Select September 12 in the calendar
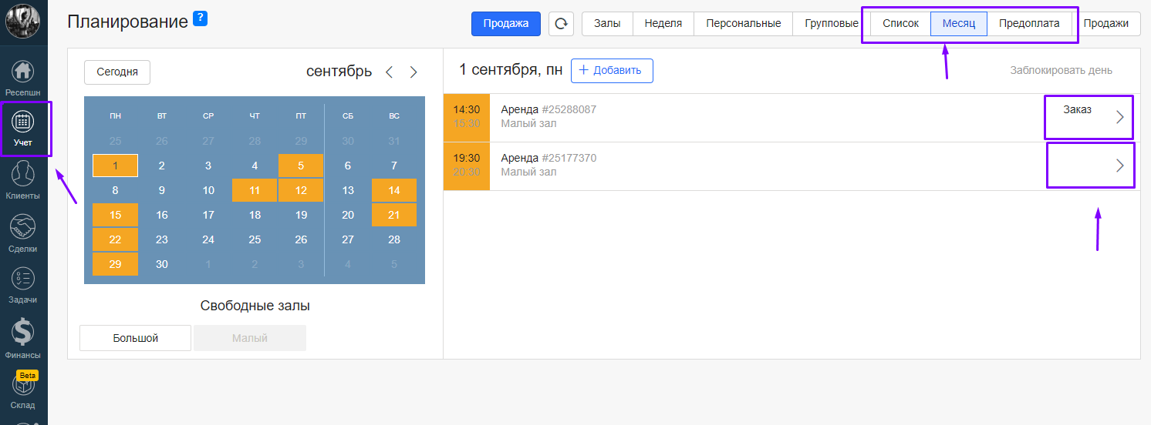1151x425 pixels. pos(301,191)
